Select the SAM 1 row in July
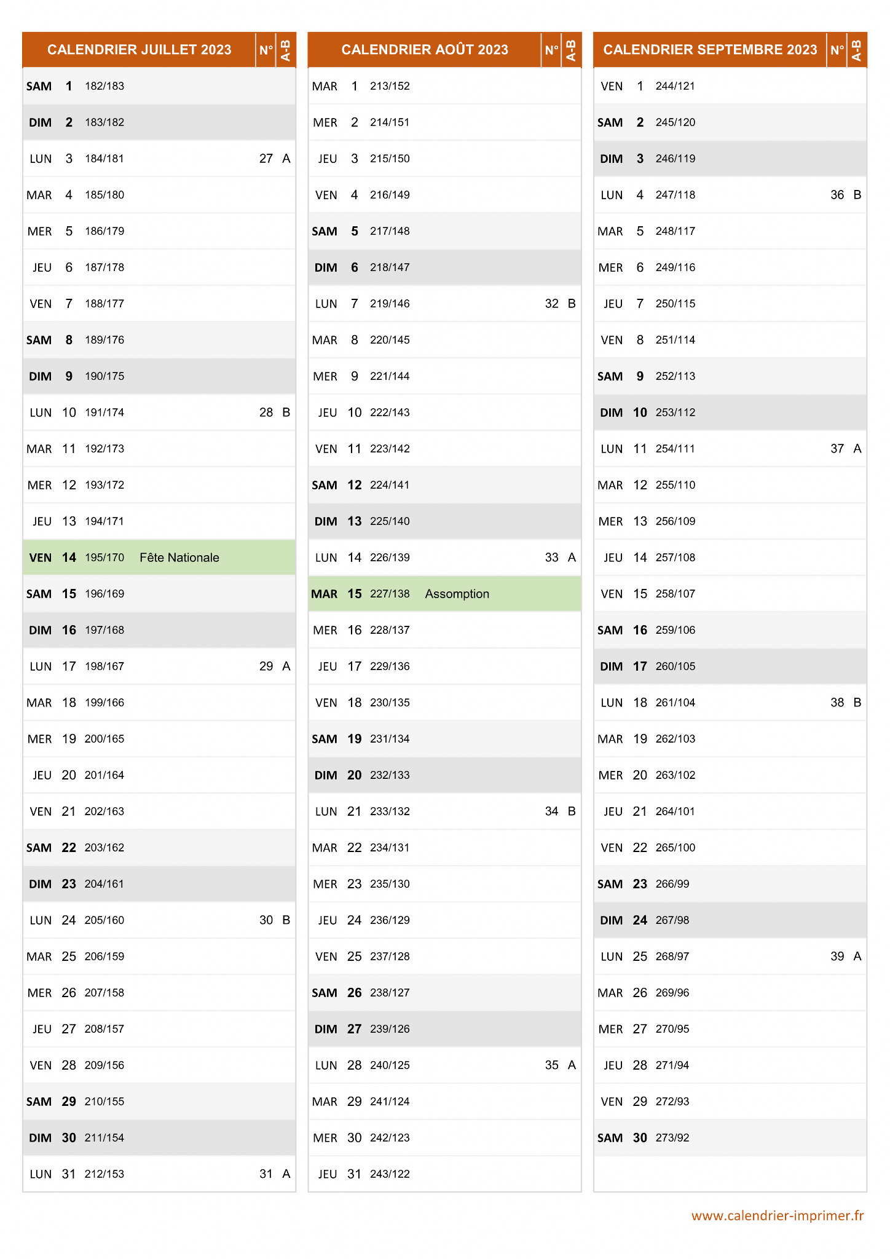 tap(159, 86)
